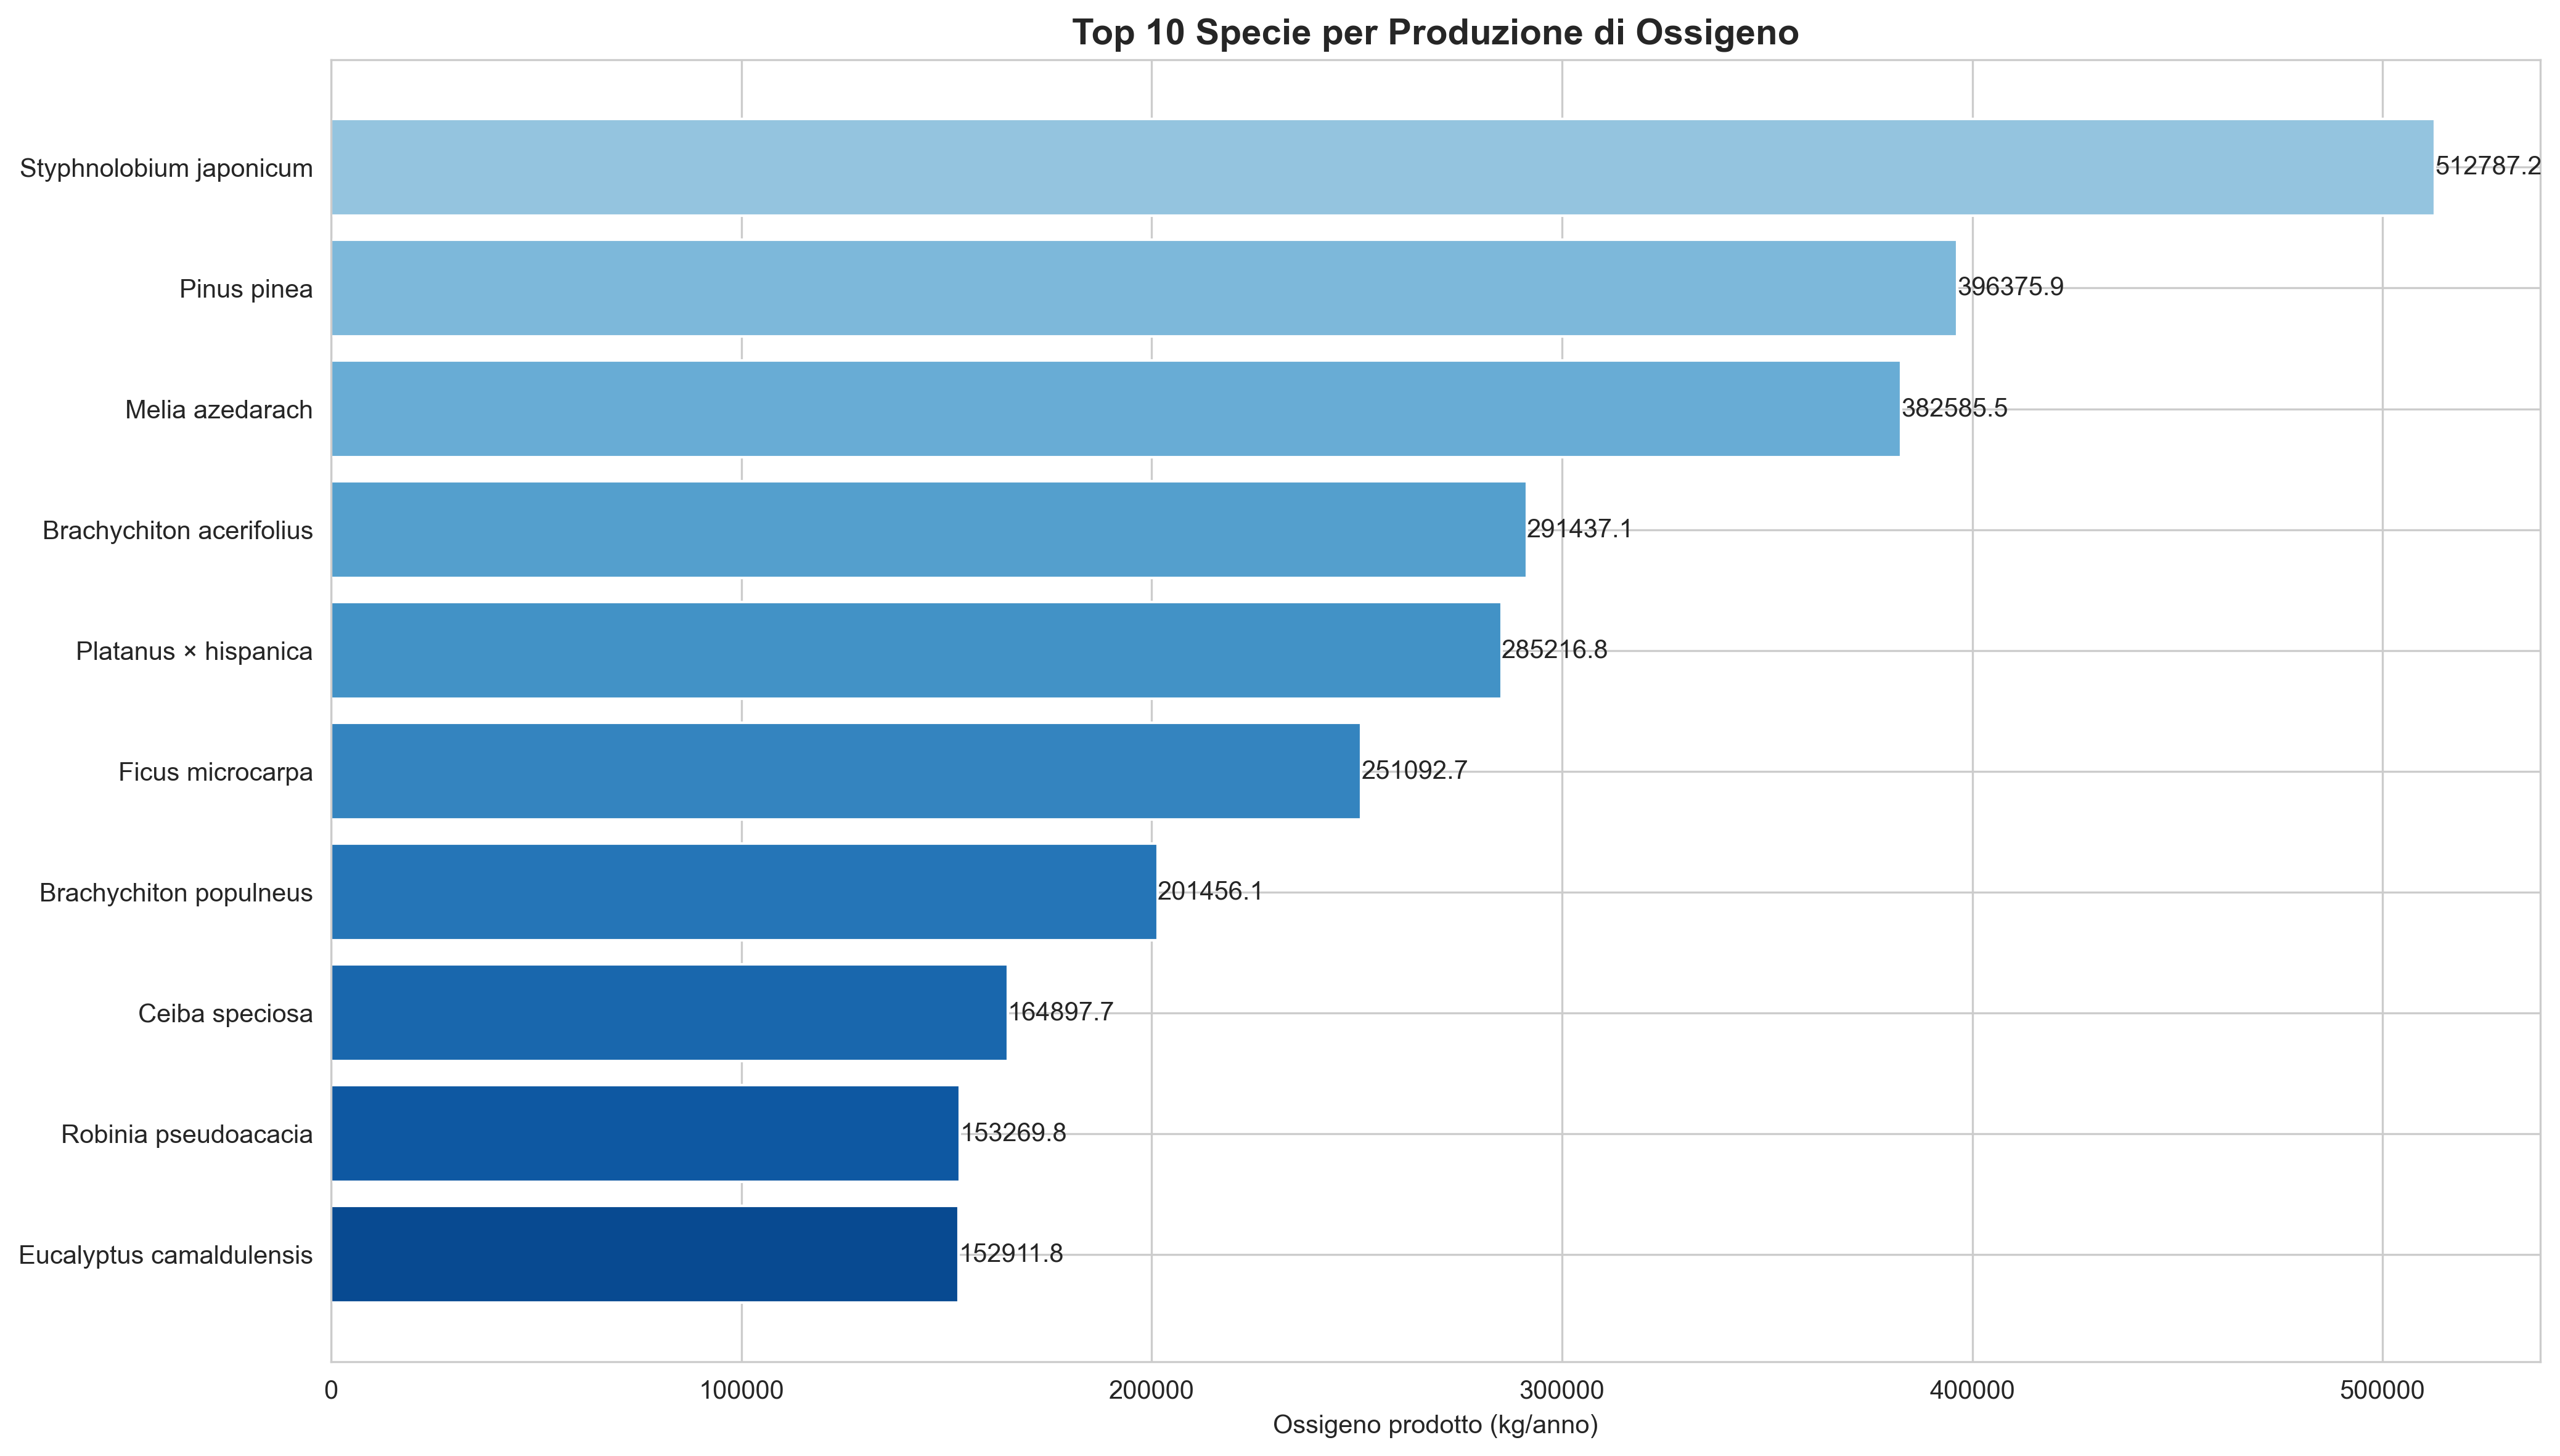Click the Brachychiton acerifolius bar
This screenshot has width=2560, height=1456.
pyautogui.click(x=927, y=530)
